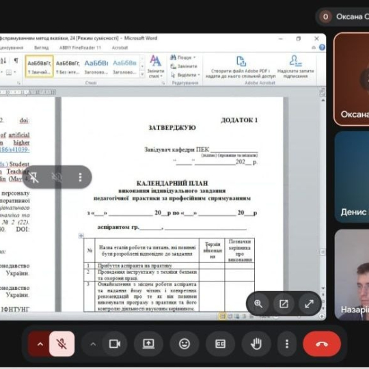369x369 pixels.
Task: Open the Пошук dropdown arrow
Action: click(195, 57)
